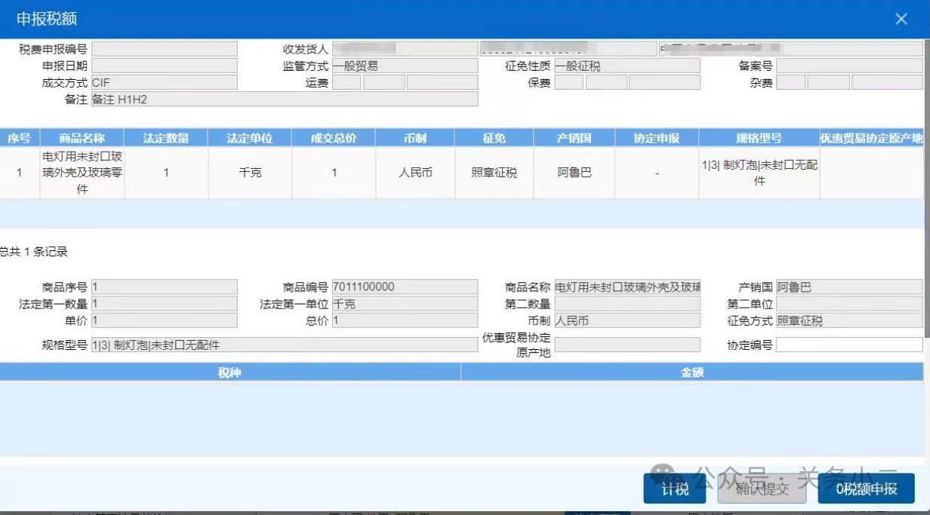Click the 法定单位 column header
This screenshot has width=930, height=515.
[250, 138]
